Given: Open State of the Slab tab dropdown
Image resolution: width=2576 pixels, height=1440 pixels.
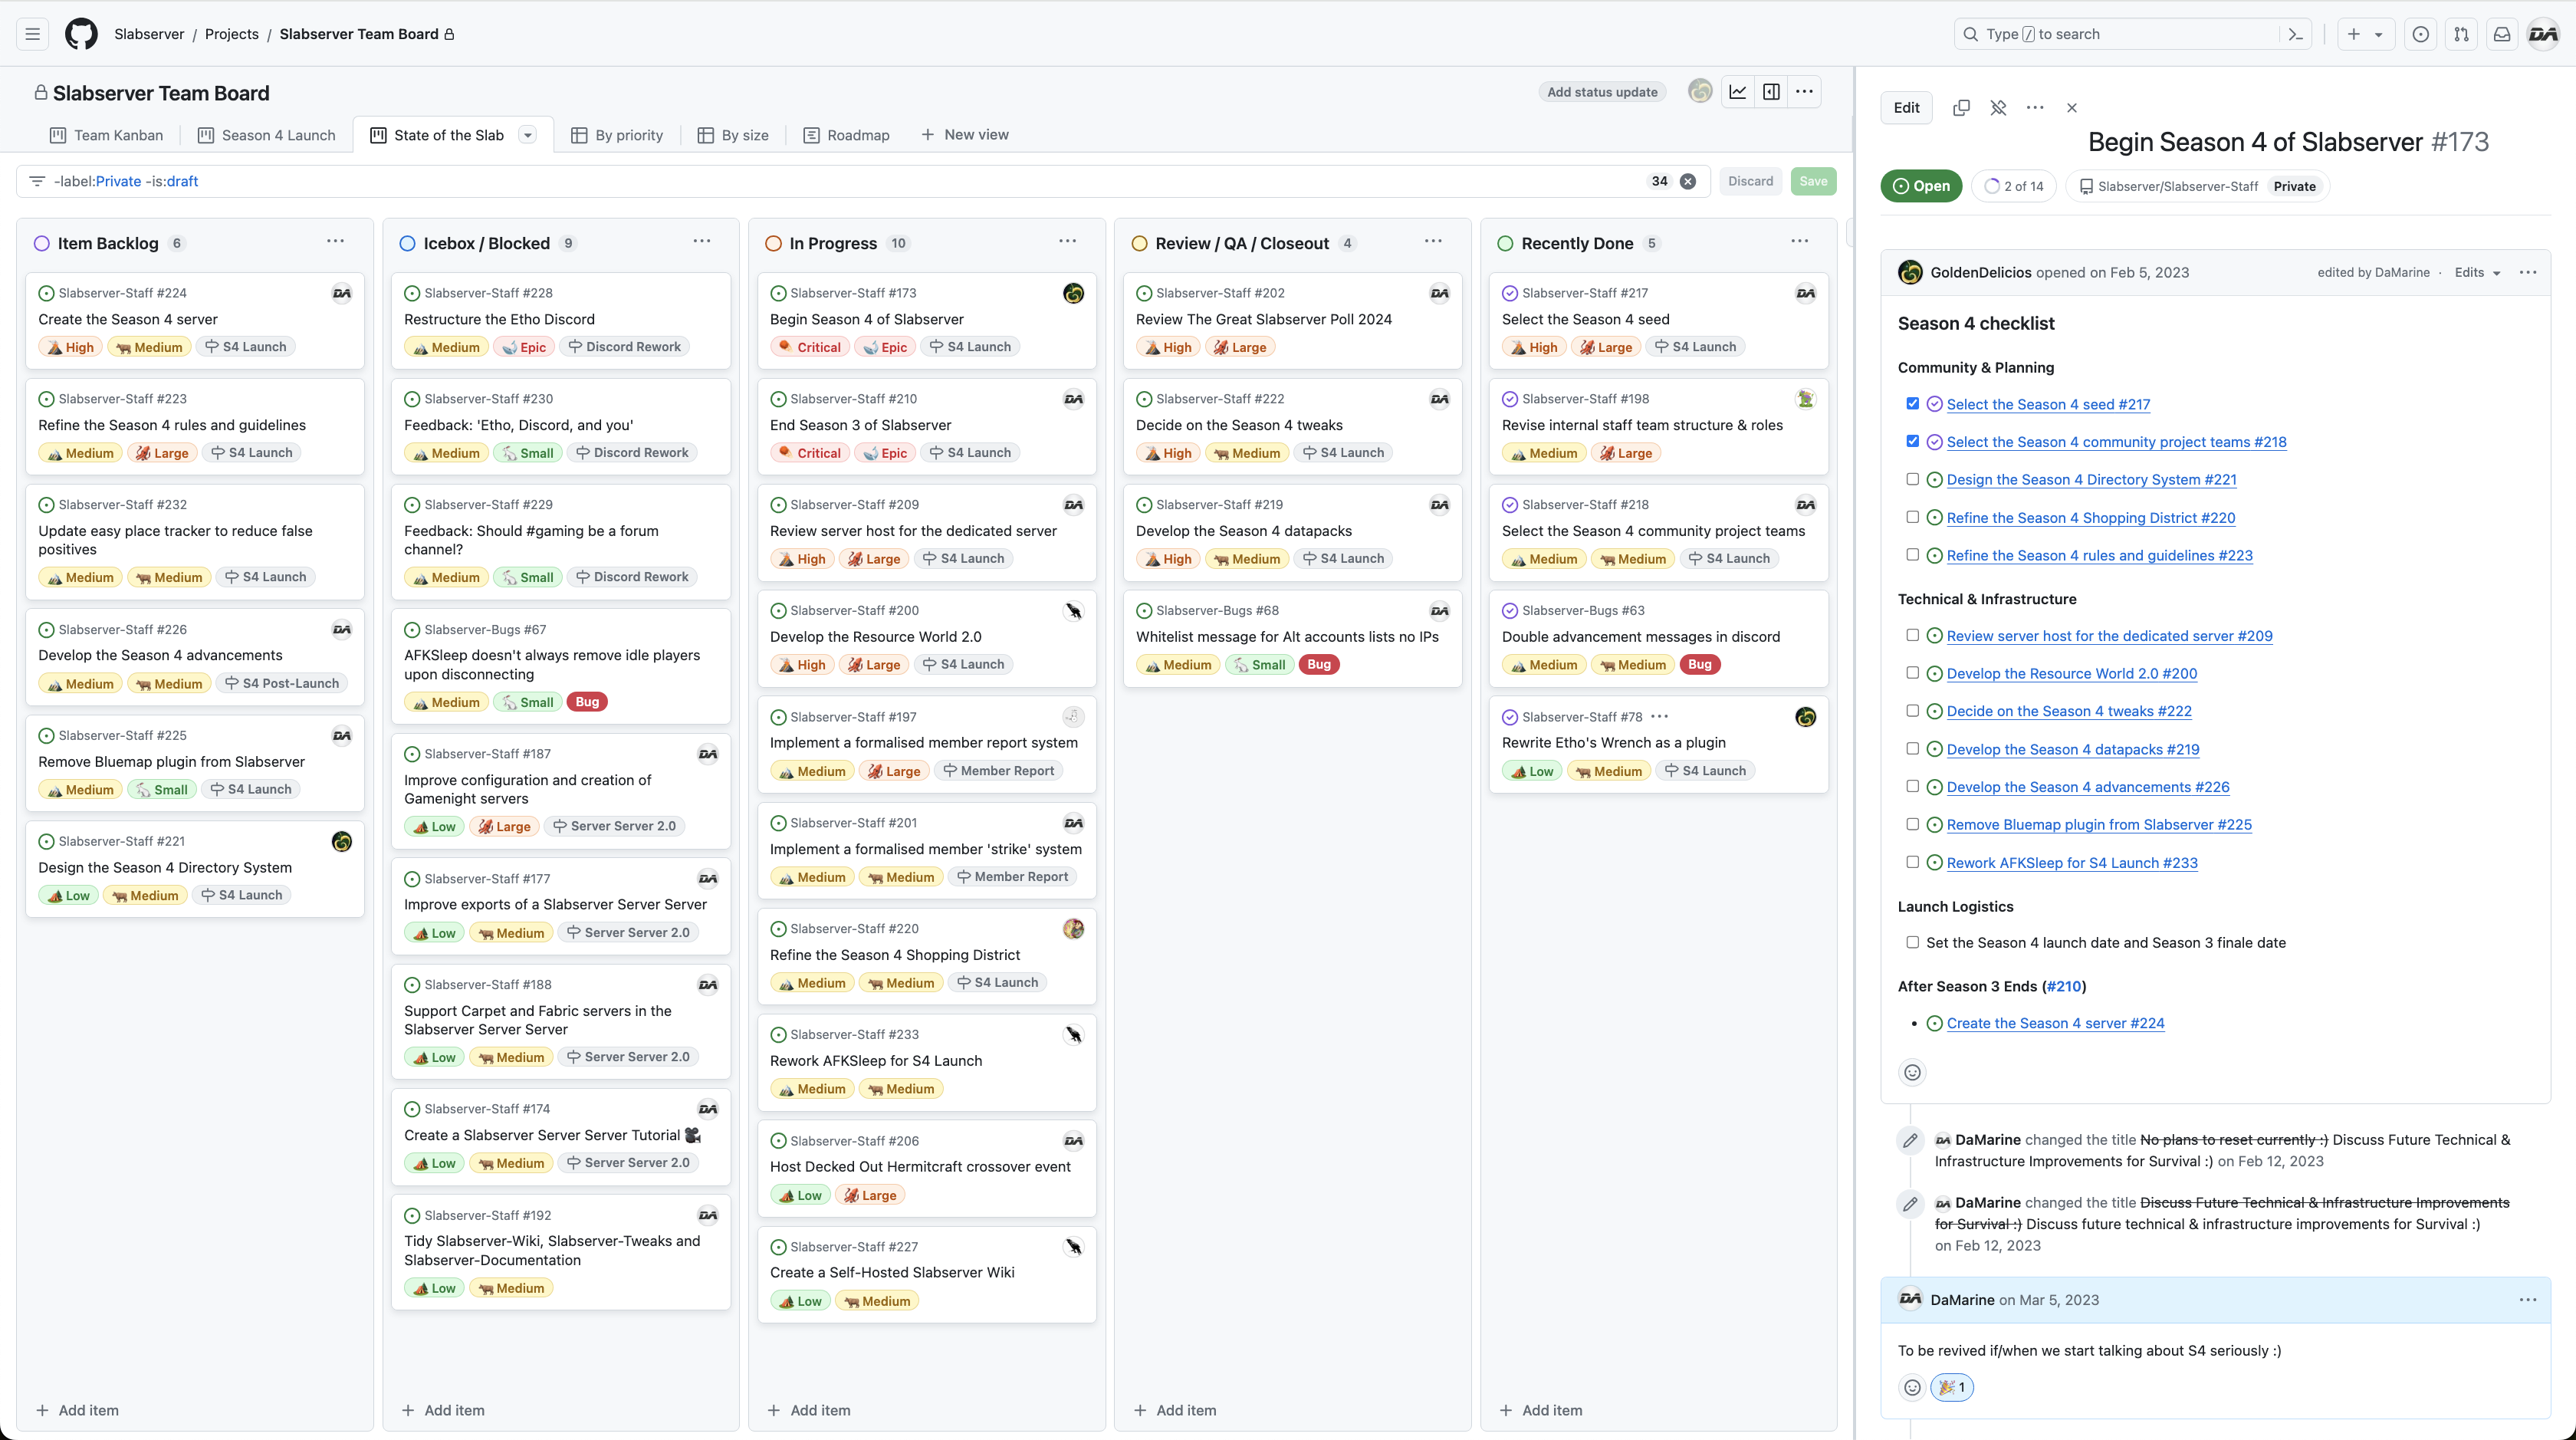Looking at the screenshot, I should pyautogui.click(x=528, y=135).
